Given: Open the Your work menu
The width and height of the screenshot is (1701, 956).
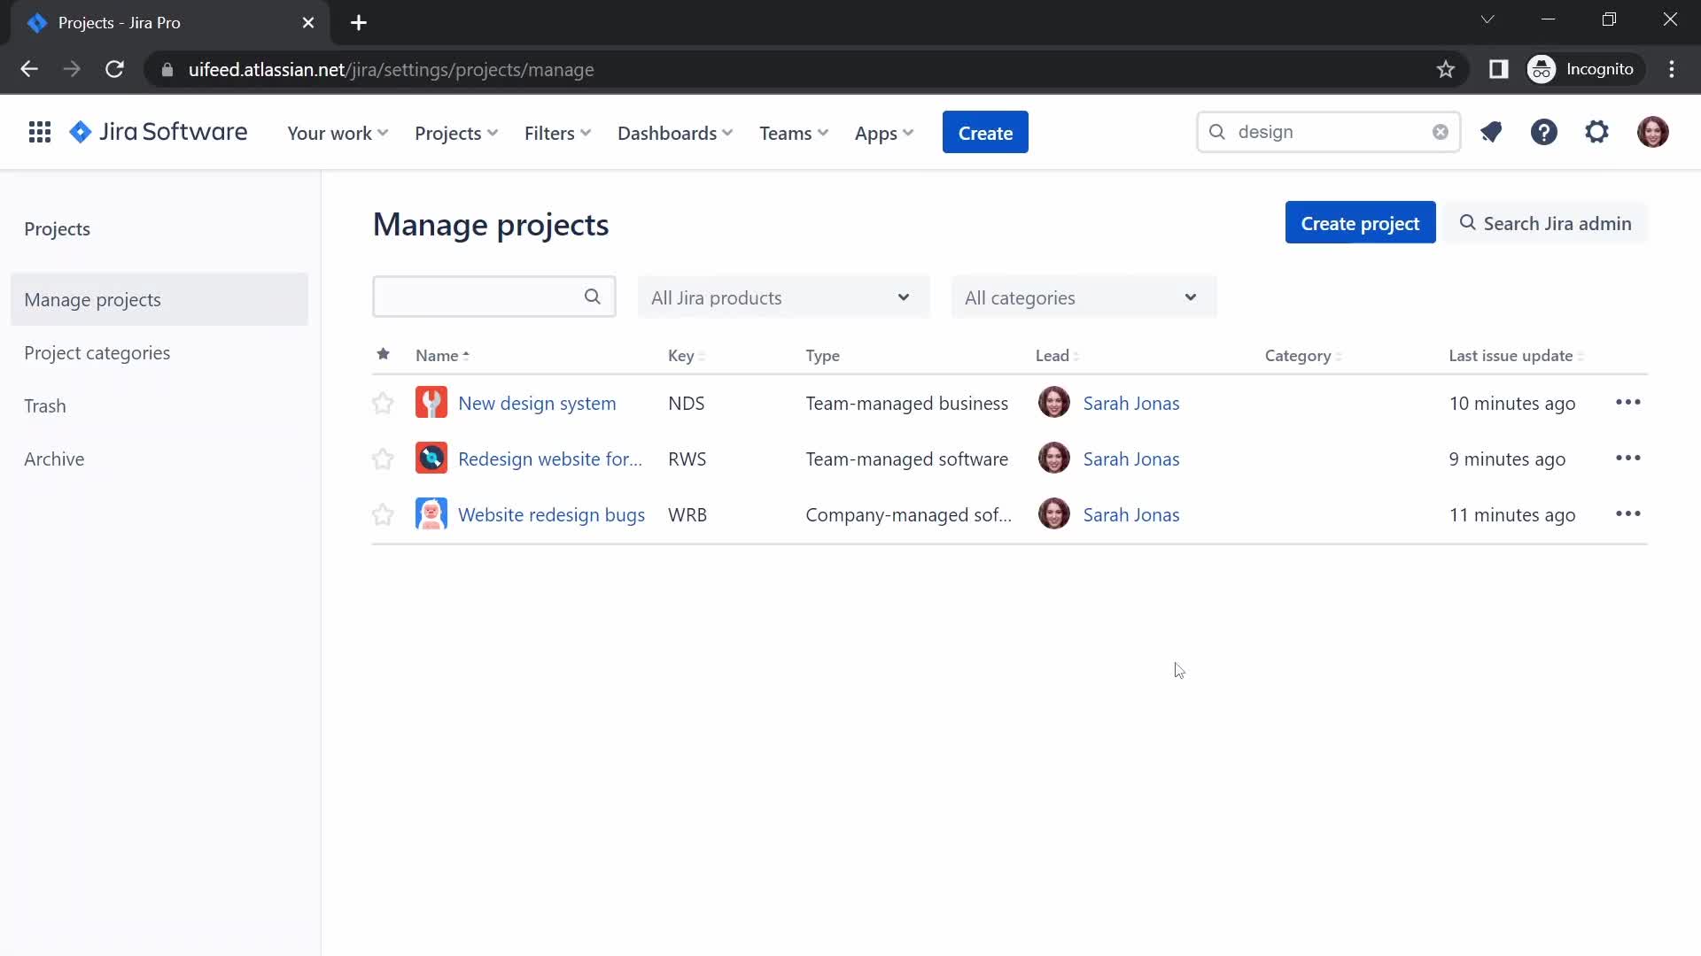Looking at the screenshot, I should pyautogui.click(x=338, y=133).
